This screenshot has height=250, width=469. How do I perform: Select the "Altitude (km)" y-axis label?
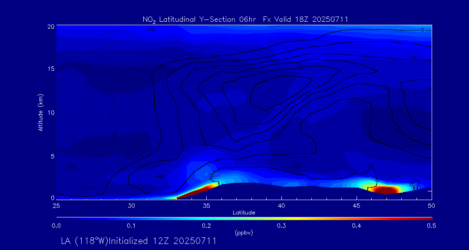(x=40, y=112)
